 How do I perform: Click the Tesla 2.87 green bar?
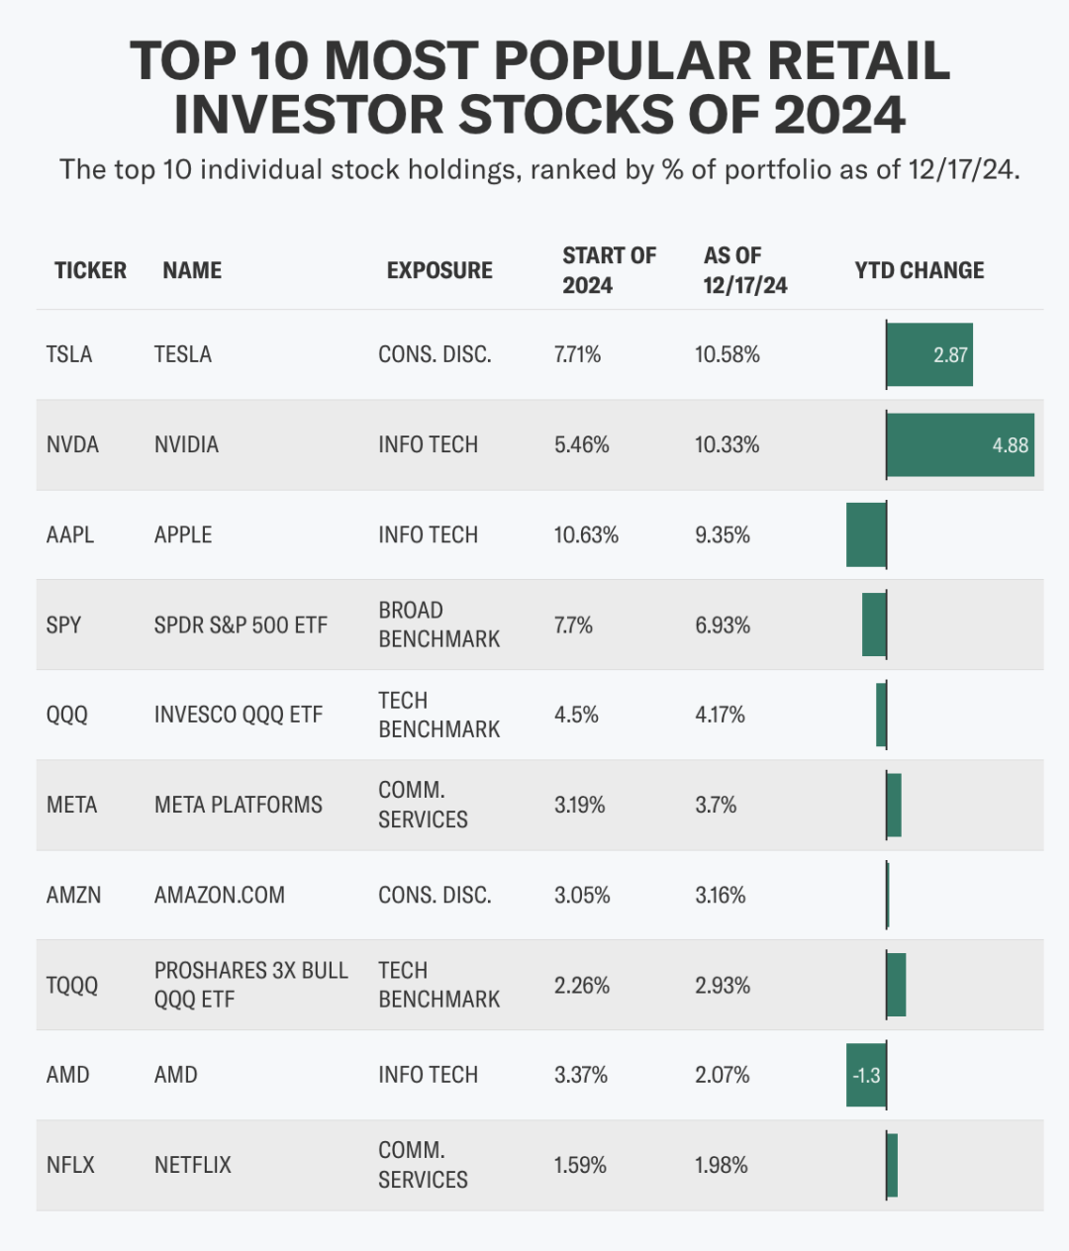928,354
